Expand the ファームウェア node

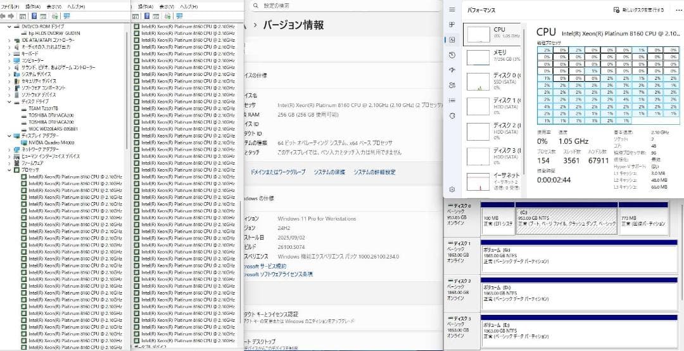click(x=9, y=163)
